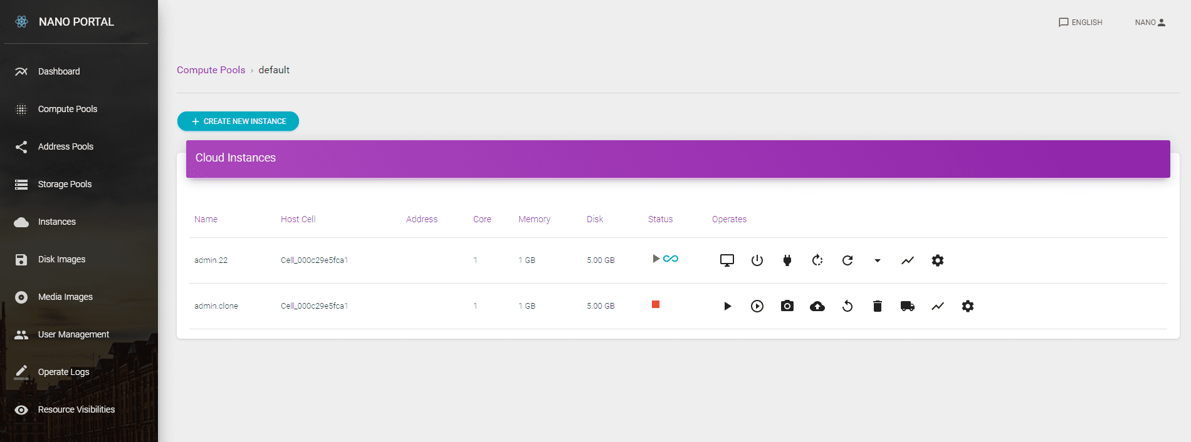The width and height of the screenshot is (1191, 442).
Task: Click the circled play icon for admin.clone
Action: [x=757, y=306]
